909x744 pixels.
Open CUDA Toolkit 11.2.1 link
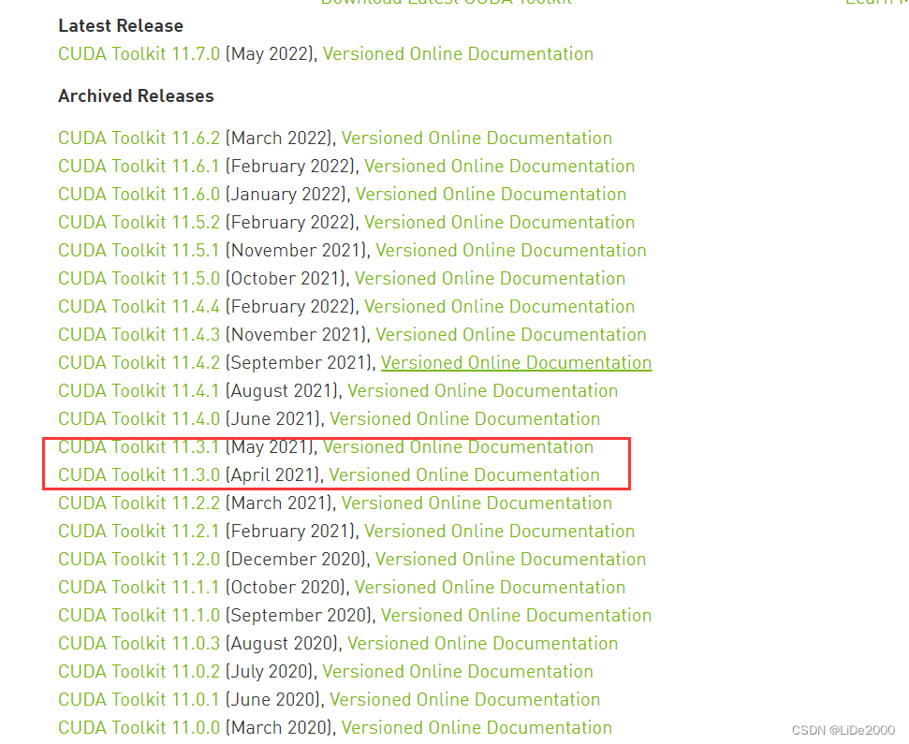139,532
